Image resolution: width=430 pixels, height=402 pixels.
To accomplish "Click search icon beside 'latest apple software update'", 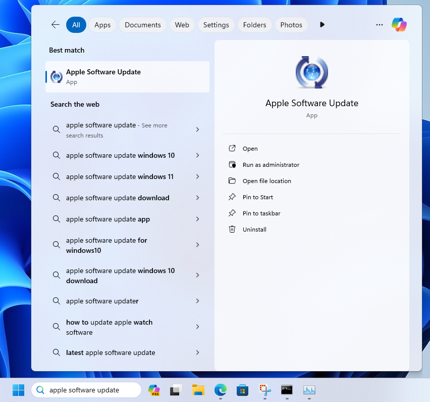I will [57, 352].
